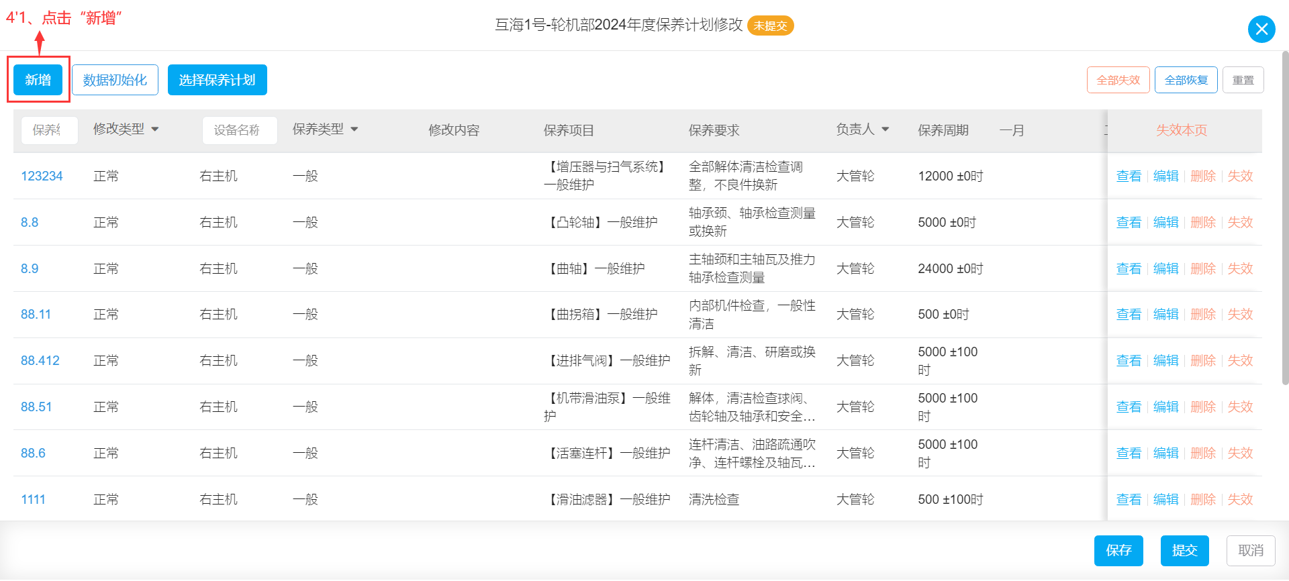Click 失效 for row 123234
The height and width of the screenshot is (581, 1289).
pos(1241,176)
